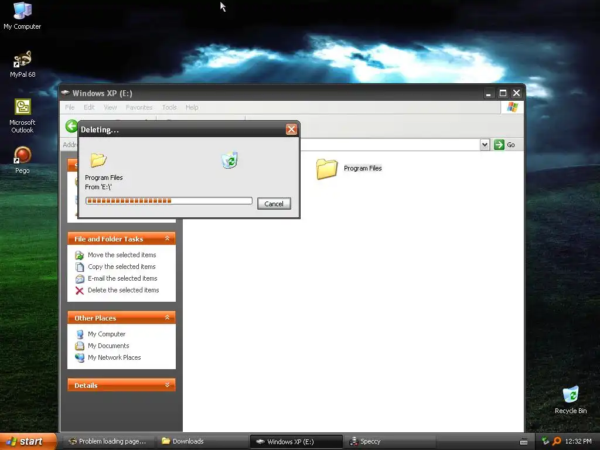Open My Computer desktop icon
Viewport: 600px width, 450px height.
pos(22,15)
